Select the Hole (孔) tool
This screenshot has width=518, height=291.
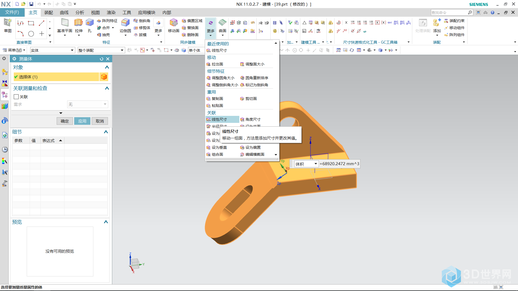tap(90, 26)
